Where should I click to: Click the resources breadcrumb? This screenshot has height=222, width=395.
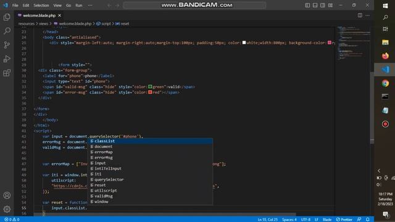pyautogui.click(x=26, y=23)
